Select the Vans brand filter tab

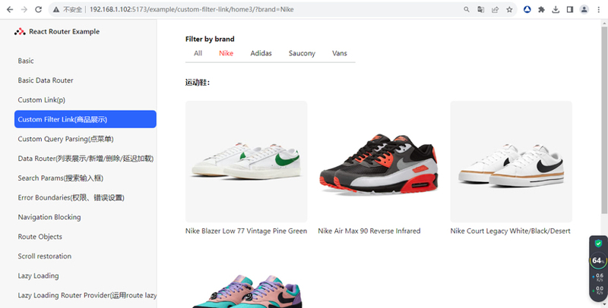coord(339,53)
